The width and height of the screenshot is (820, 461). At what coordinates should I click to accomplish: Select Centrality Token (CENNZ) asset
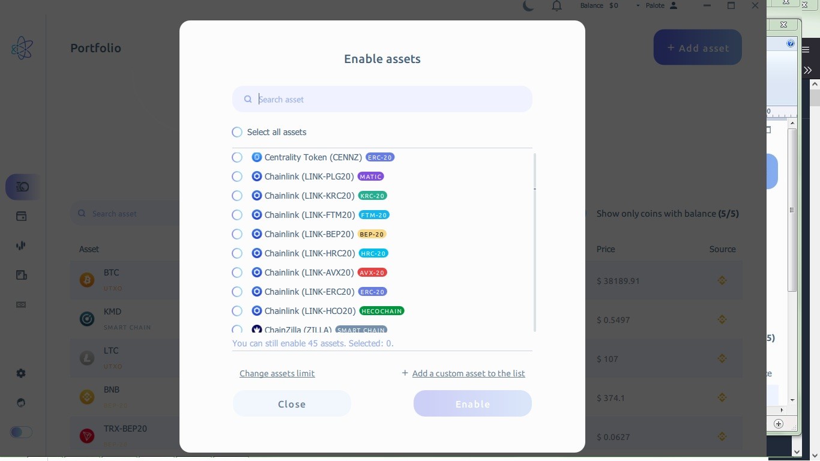(x=237, y=157)
